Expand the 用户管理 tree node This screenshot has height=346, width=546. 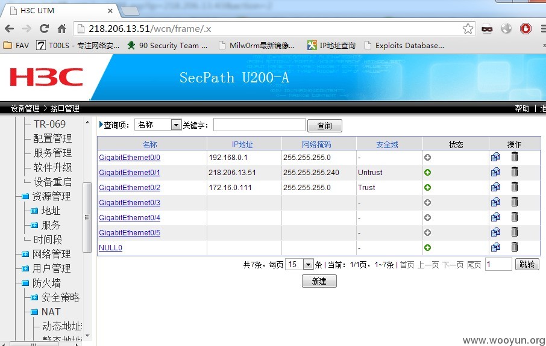click(x=25, y=268)
